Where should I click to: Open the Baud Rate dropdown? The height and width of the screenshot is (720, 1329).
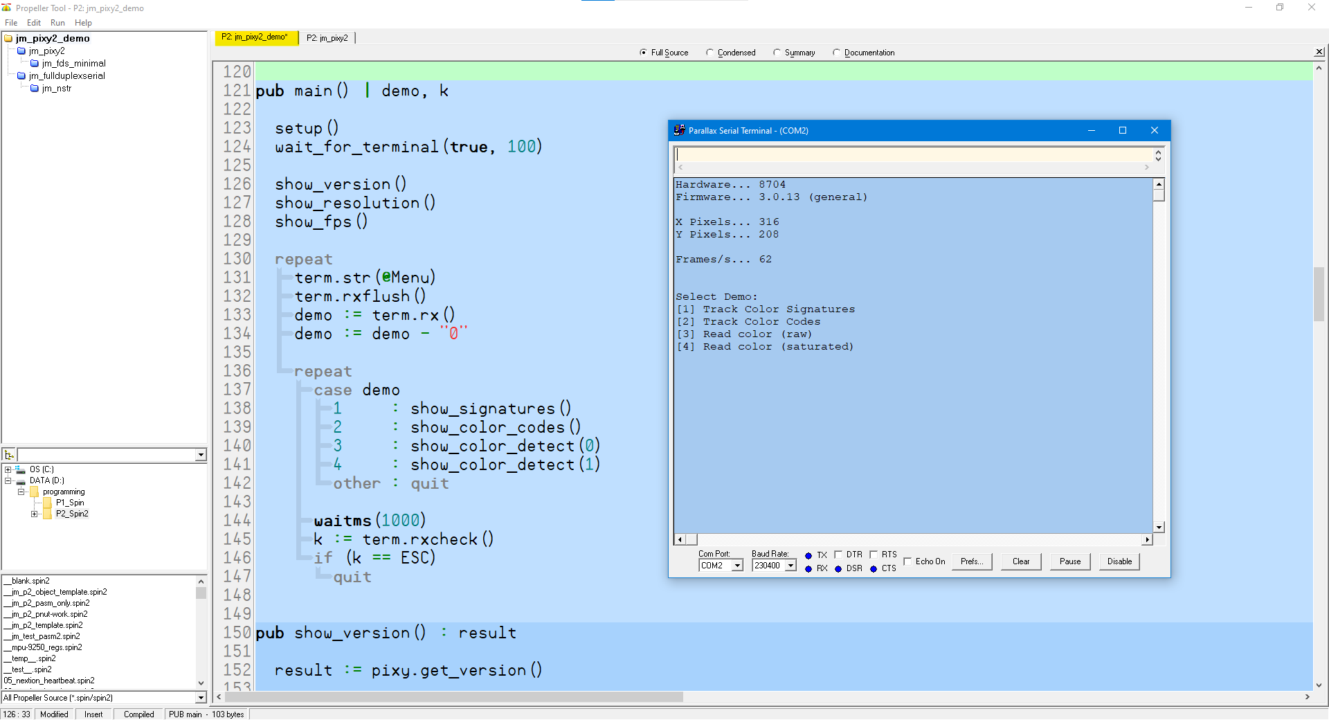tap(790, 566)
